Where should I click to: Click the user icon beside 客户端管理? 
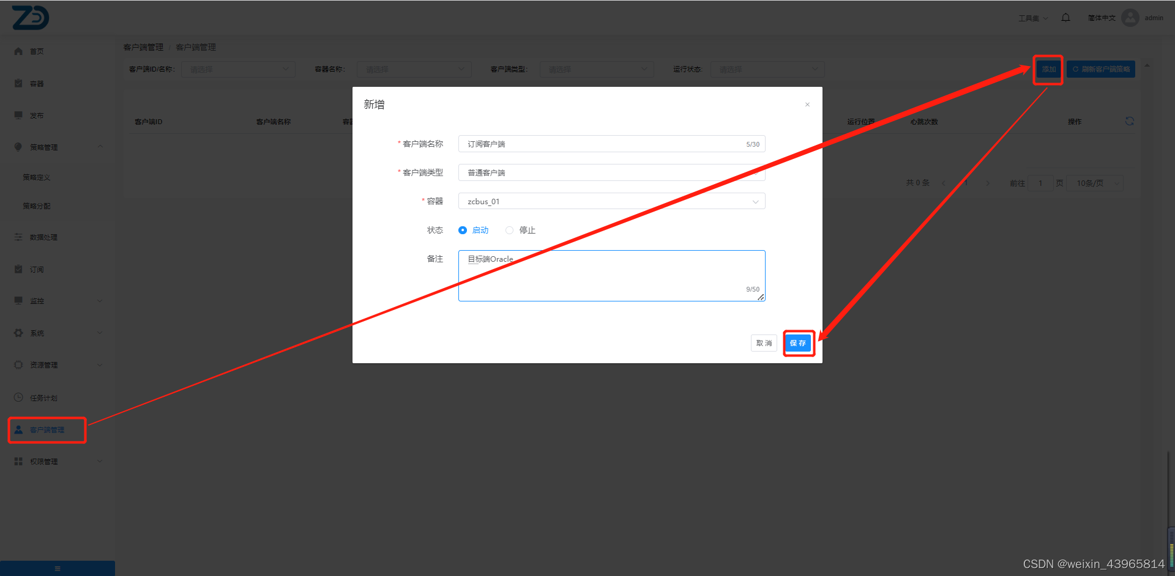(x=18, y=430)
